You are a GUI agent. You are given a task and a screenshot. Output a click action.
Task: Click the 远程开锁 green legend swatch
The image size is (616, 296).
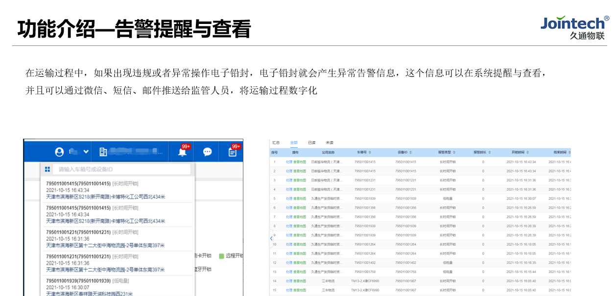coord(221,255)
